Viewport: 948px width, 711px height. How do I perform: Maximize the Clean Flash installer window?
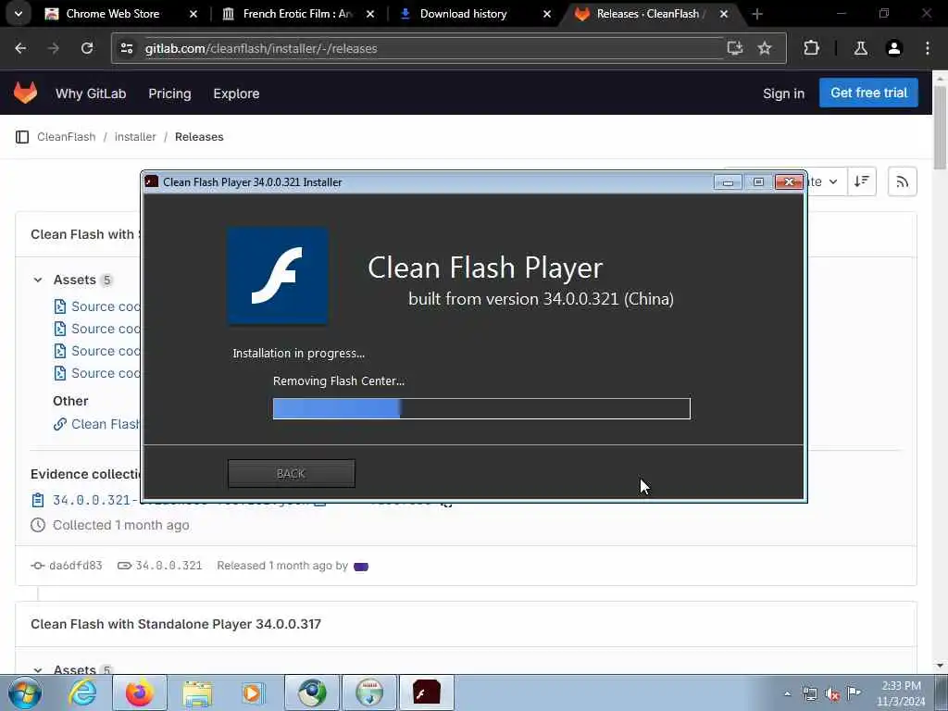pos(758,182)
